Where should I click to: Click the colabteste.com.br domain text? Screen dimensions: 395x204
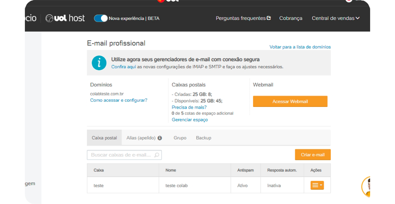107,94
